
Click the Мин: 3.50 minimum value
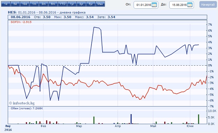point(62,17)
